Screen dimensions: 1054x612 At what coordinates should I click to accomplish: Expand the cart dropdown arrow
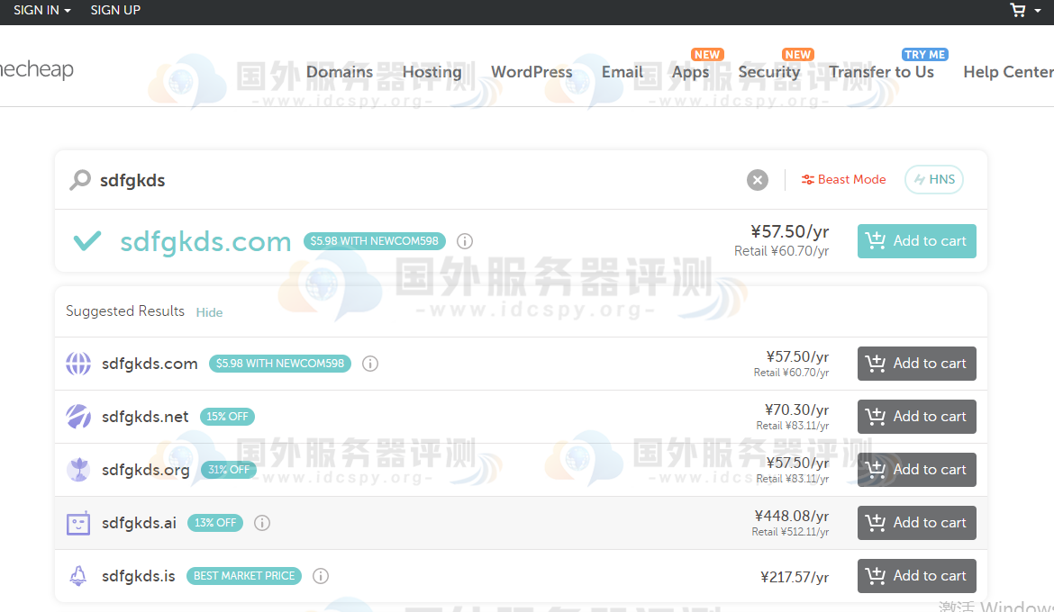pyautogui.click(x=1038, y=11)
